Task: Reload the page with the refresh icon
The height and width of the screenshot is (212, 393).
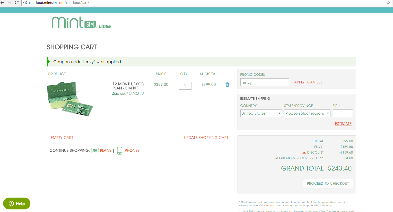Action: pos(17,3)
